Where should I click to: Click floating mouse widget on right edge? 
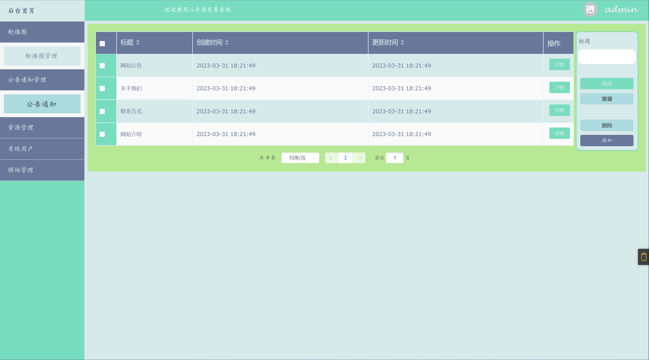pyautogui.click(x=643, y=257)
